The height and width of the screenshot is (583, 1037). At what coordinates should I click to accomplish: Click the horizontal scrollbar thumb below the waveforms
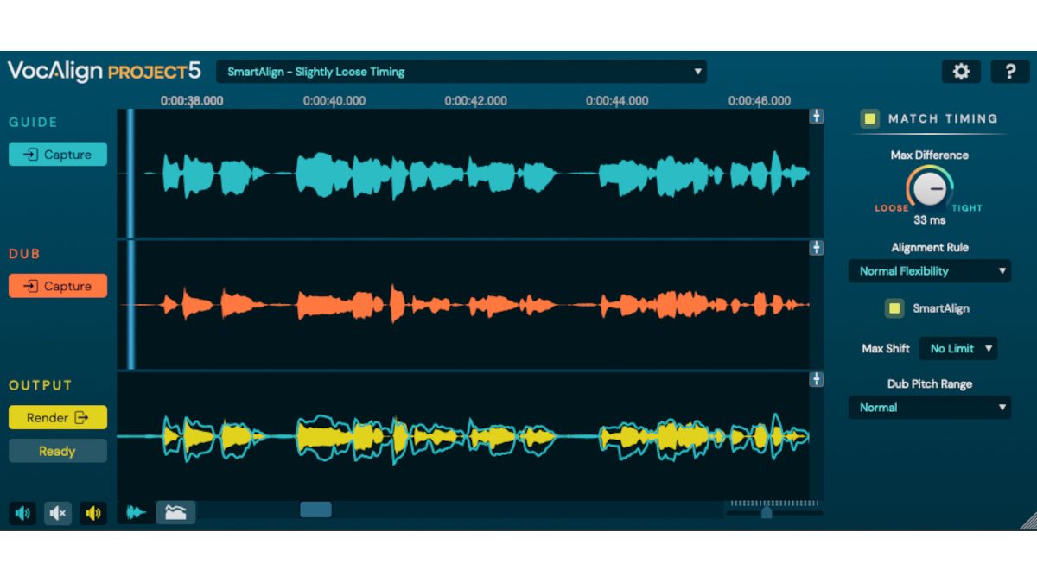coord(315,510)
